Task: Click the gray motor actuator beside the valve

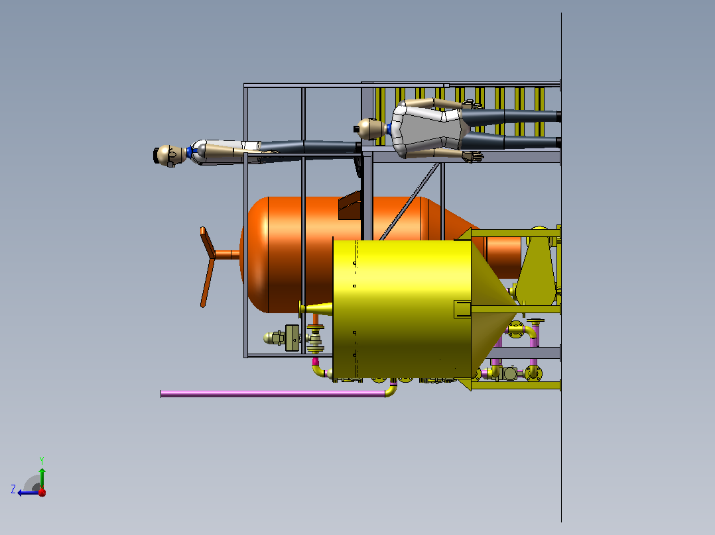Action: pos(282,338)
